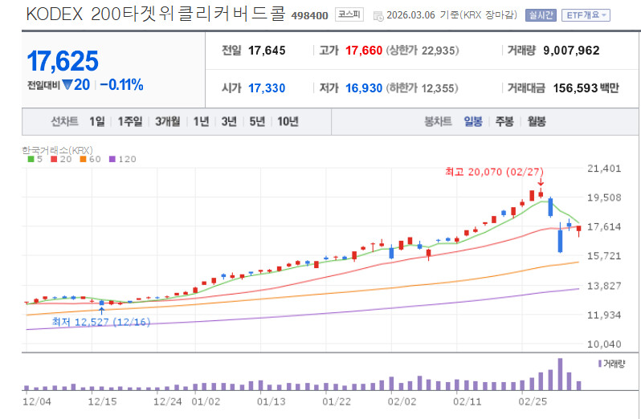This screenshot has width=641, height=419.
Task: Select the 1주일 line chart period
Action: (129, 121)
